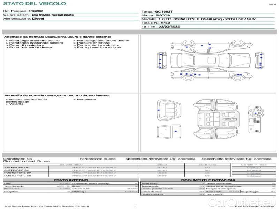Click the Cerchi in lega column header
Image resolution: width=279 pixels, height=209 pixels.
(x=254, y=164)
